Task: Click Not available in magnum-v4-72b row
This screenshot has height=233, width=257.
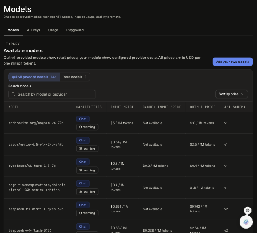Action: click(152, 123)
